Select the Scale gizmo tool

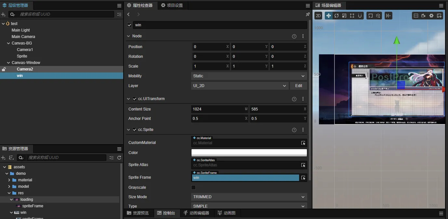344,16
